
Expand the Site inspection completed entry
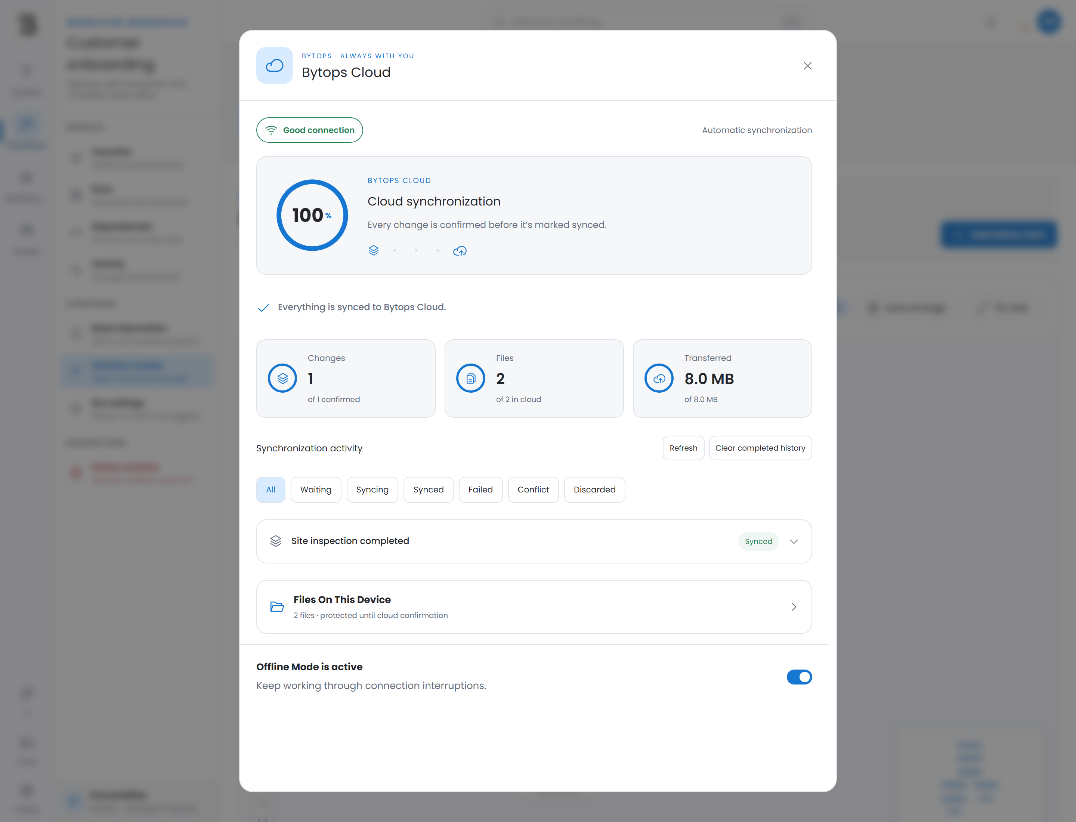(x=794, y=541)
